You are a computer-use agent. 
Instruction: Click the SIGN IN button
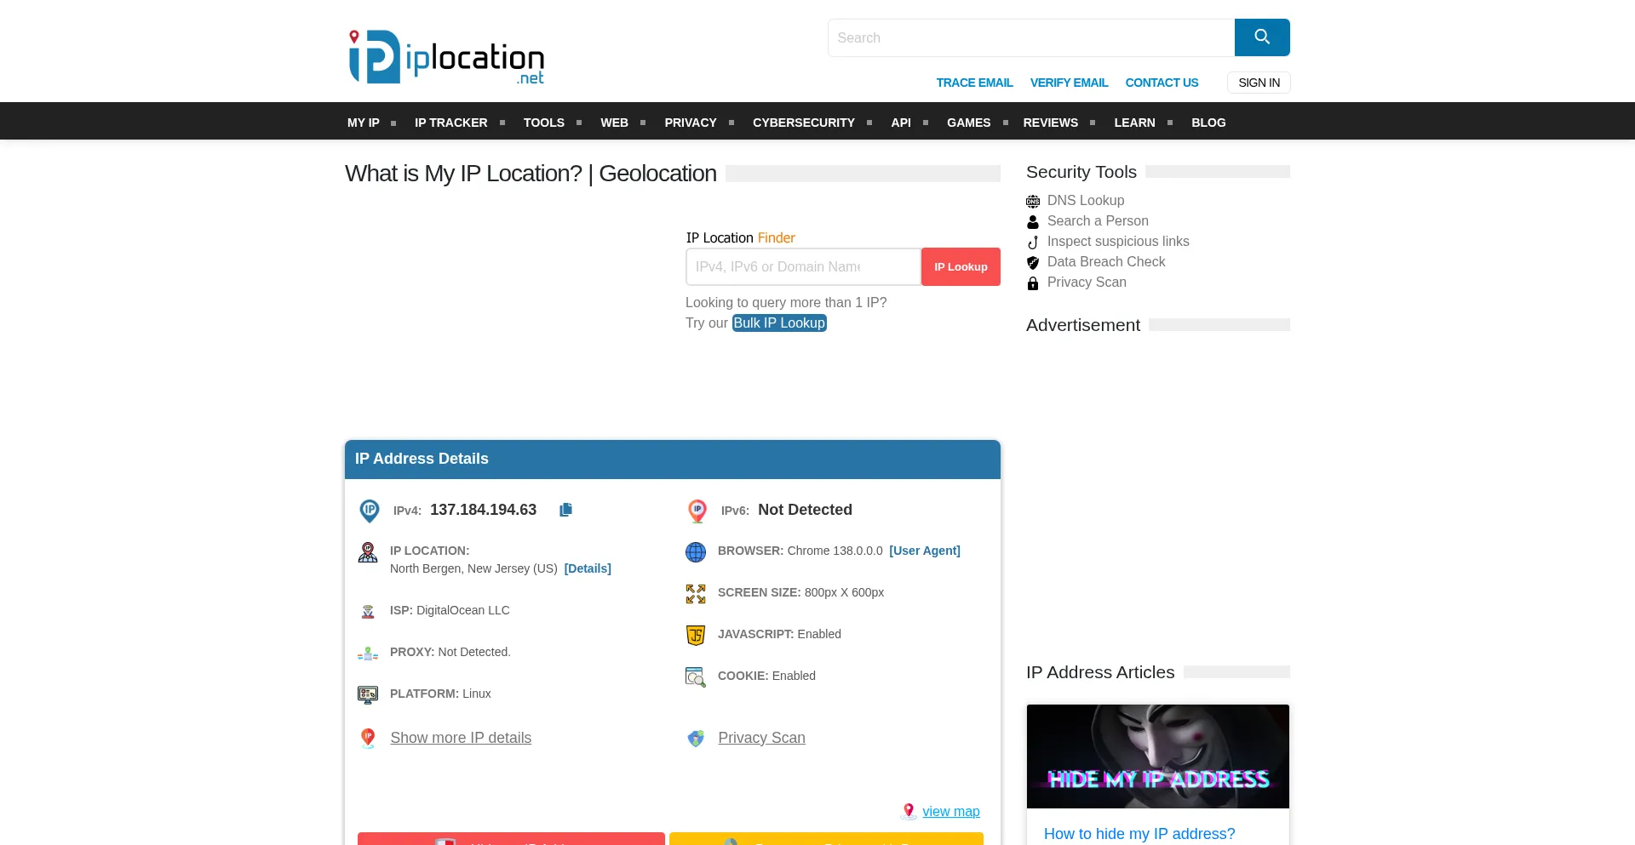coord(1259,83)
